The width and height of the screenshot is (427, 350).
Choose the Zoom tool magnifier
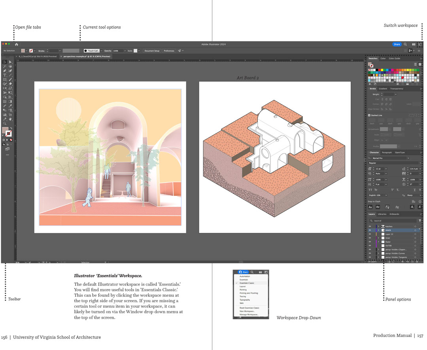(x=5, y=123)
